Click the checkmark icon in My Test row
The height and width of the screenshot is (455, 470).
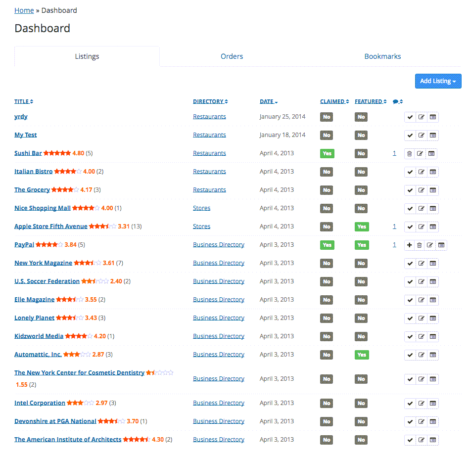click(x=410, y=135)
